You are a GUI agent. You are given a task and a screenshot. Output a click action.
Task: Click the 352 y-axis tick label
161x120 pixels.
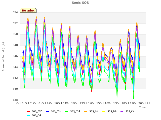pos(15,23)
